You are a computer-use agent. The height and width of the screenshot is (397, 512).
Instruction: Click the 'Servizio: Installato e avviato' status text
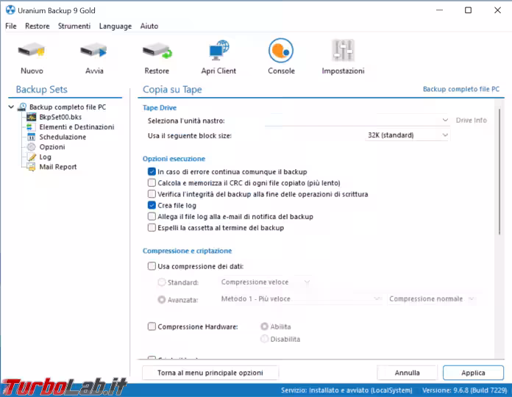pyautogui.click(x=346, y=390)
